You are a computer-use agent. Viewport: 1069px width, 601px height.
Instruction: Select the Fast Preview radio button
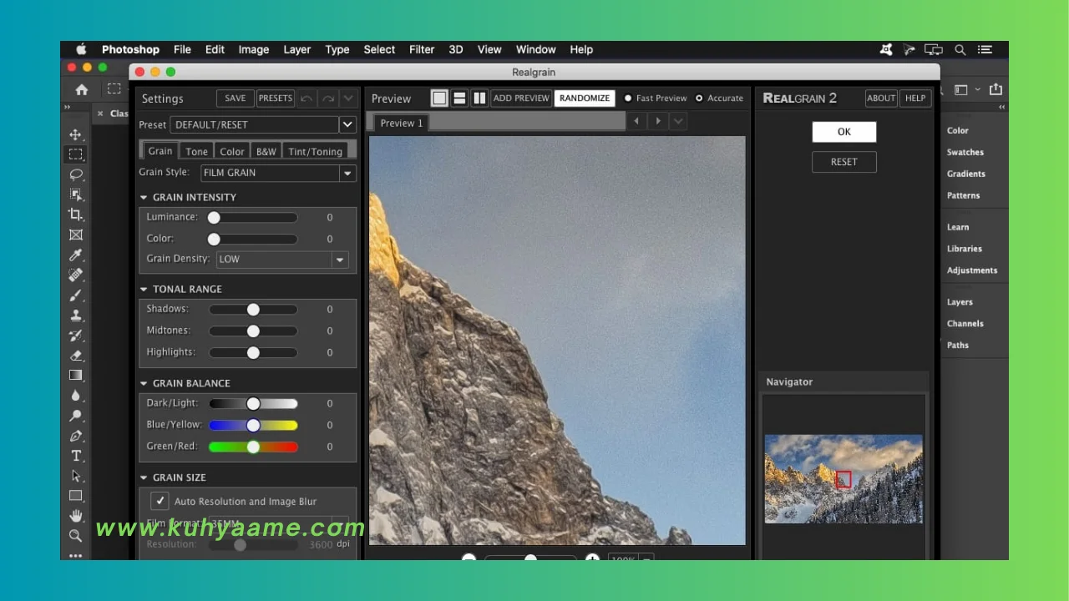tap(628, 98)
